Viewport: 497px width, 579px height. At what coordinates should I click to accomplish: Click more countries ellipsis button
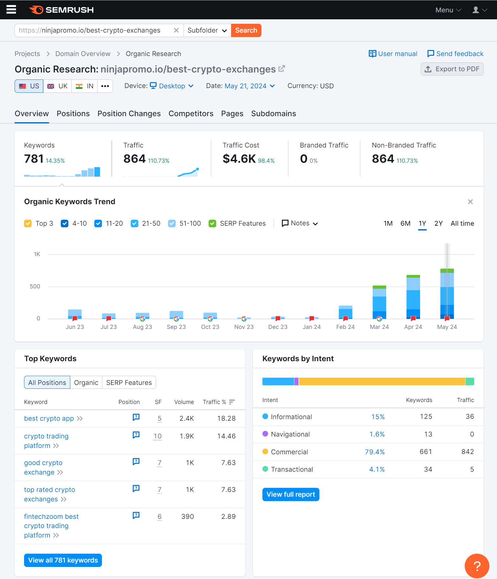coord(105,86)
